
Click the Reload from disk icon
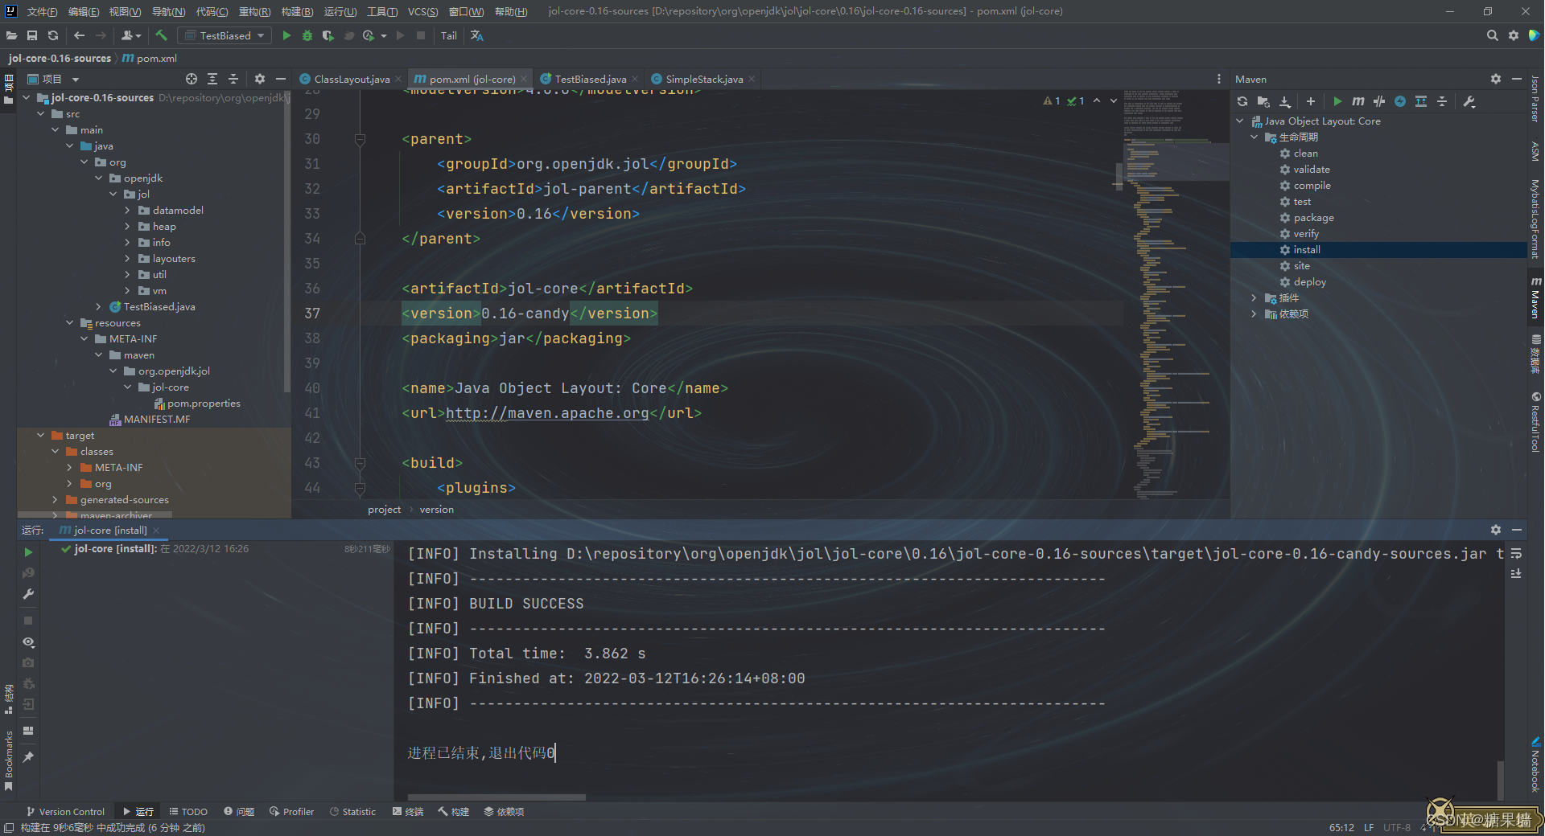tap(53, 35)
